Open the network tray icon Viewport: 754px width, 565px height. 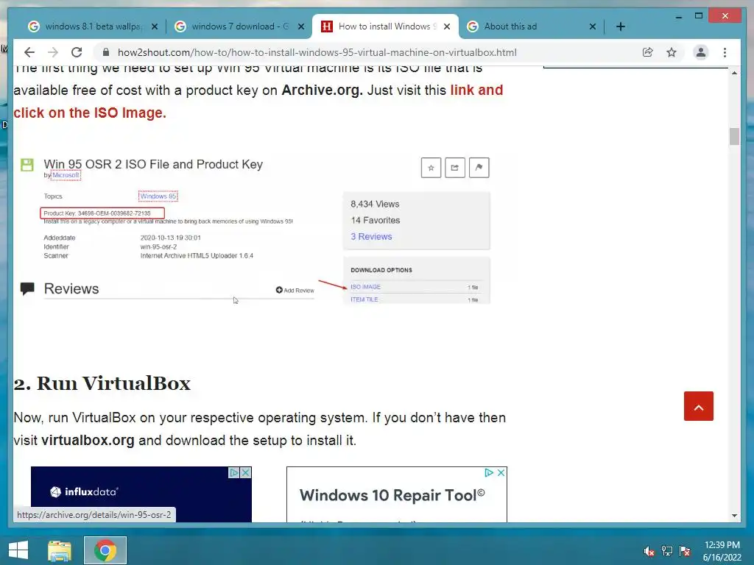tap(667, 551)
